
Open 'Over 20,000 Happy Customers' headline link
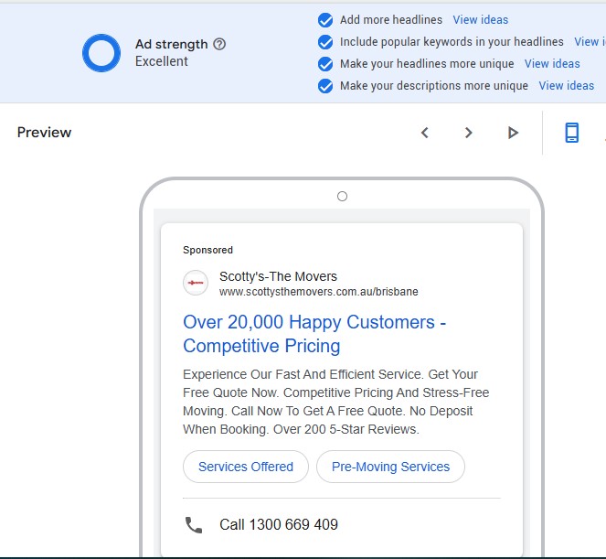pos(314,334)
